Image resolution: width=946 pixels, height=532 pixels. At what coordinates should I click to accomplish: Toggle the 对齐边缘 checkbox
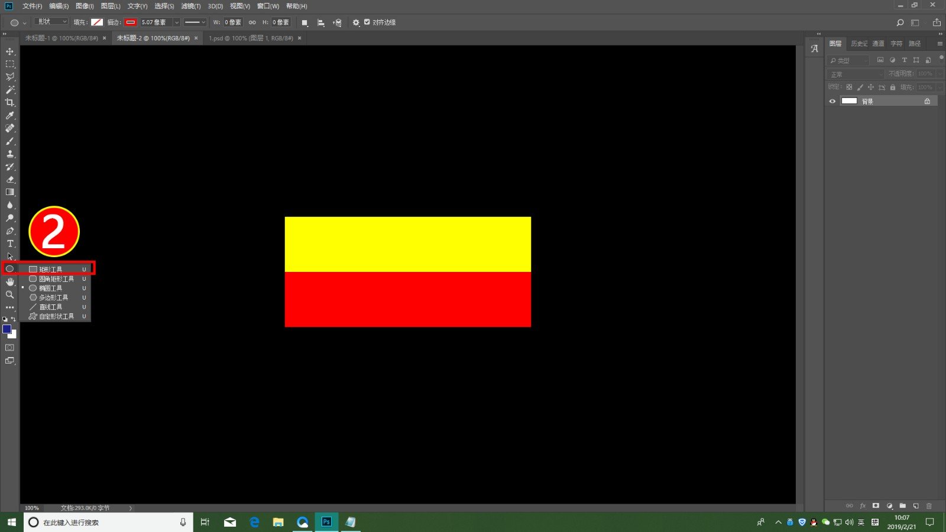367,22
